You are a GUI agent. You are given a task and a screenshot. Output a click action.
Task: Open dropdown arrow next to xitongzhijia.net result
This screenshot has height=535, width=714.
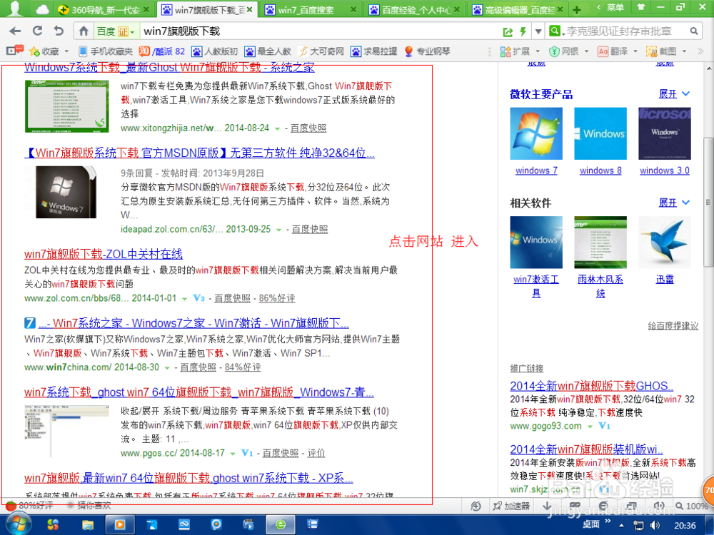(x=277, y=128)
